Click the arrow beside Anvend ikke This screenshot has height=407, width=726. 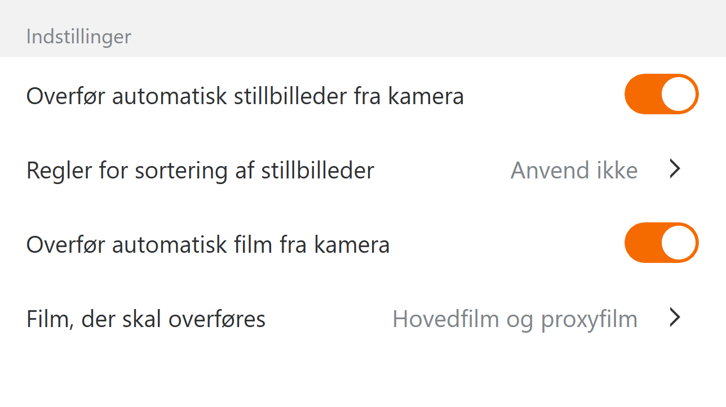click(x=675, y=169)
